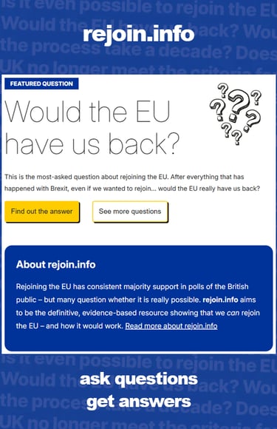The image size is (277, 429).
Task: Select the FEATURED QUESTION badge
Action: click(x=41, y=84)
